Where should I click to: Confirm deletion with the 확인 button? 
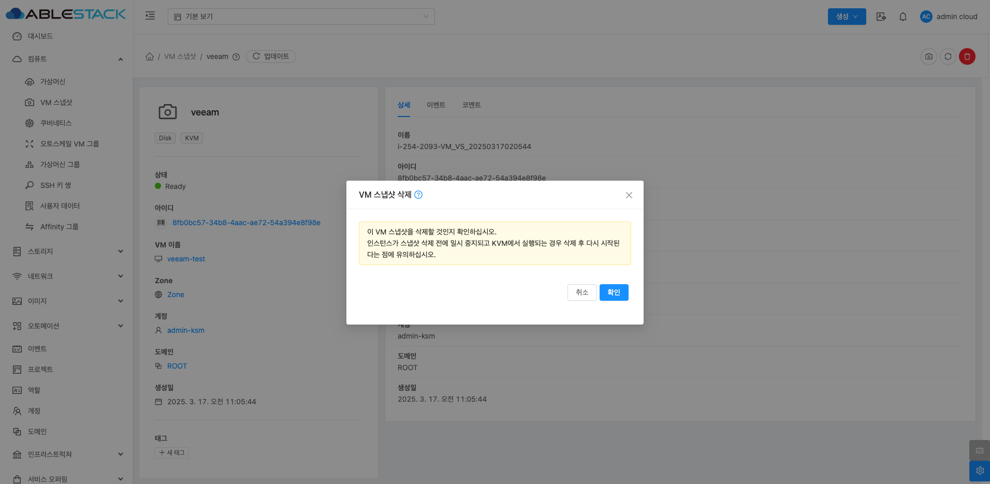pos(614,292)
